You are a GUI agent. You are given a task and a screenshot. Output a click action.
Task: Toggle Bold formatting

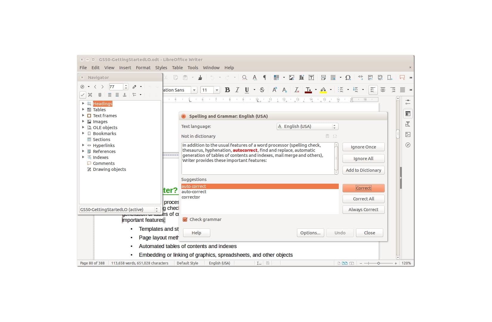227,90
